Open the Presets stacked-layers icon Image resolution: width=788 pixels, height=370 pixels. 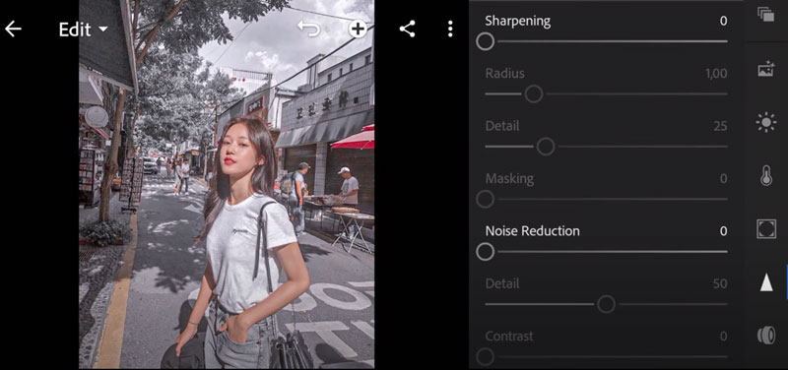(x=766, y=14)
